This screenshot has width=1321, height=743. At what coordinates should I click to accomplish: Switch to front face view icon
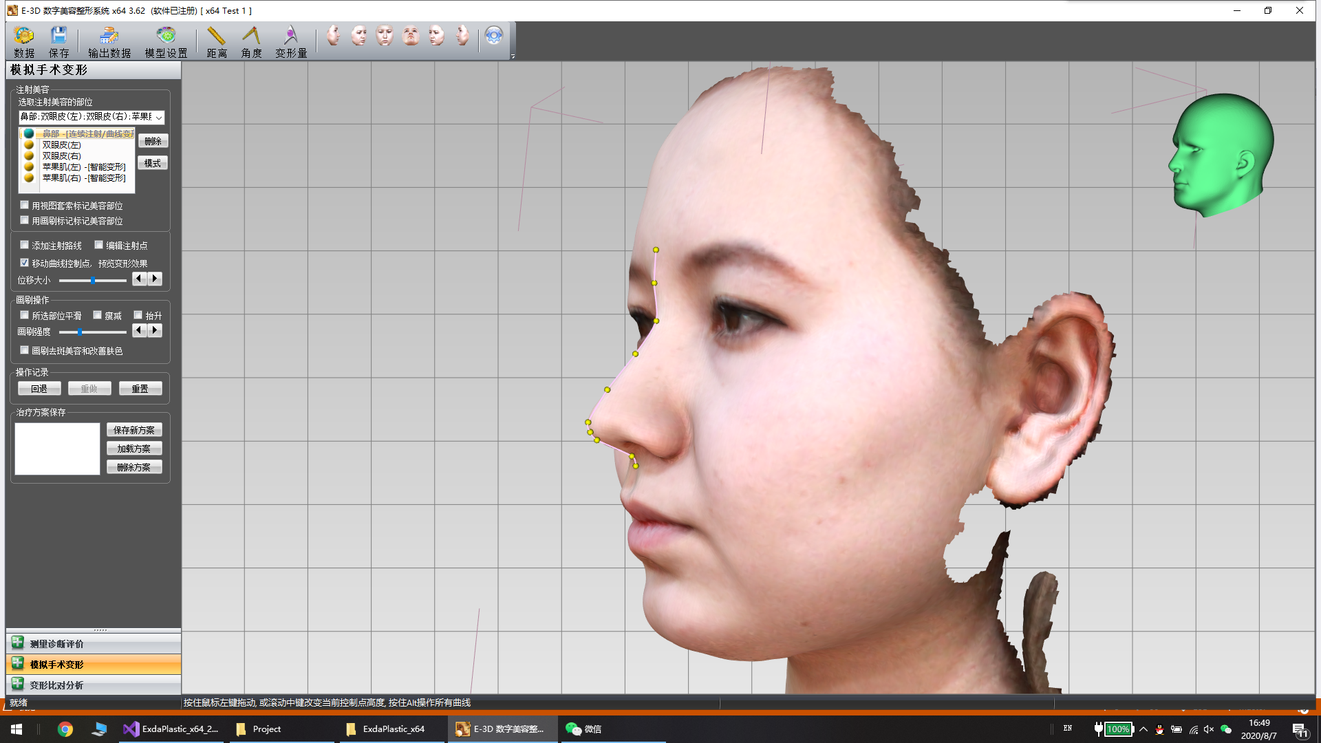(x=385, y=35)
